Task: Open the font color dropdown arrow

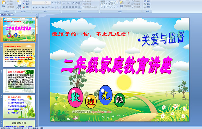Action: coord(60,7)
